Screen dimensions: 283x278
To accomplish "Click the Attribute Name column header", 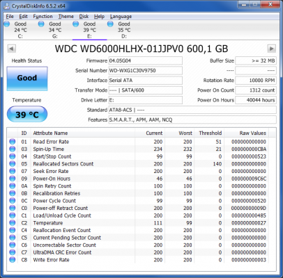I will [83, 133].
